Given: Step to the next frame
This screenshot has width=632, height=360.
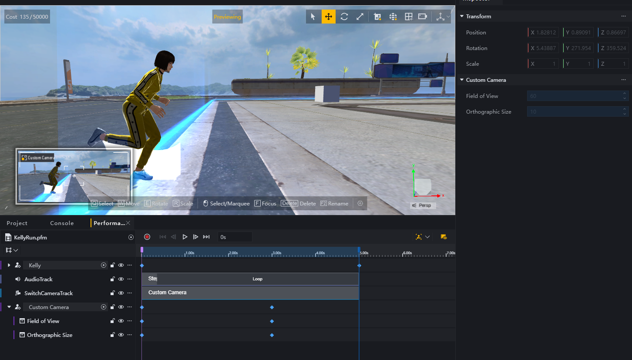Looking at the screenshot, I should pos(195,237).
